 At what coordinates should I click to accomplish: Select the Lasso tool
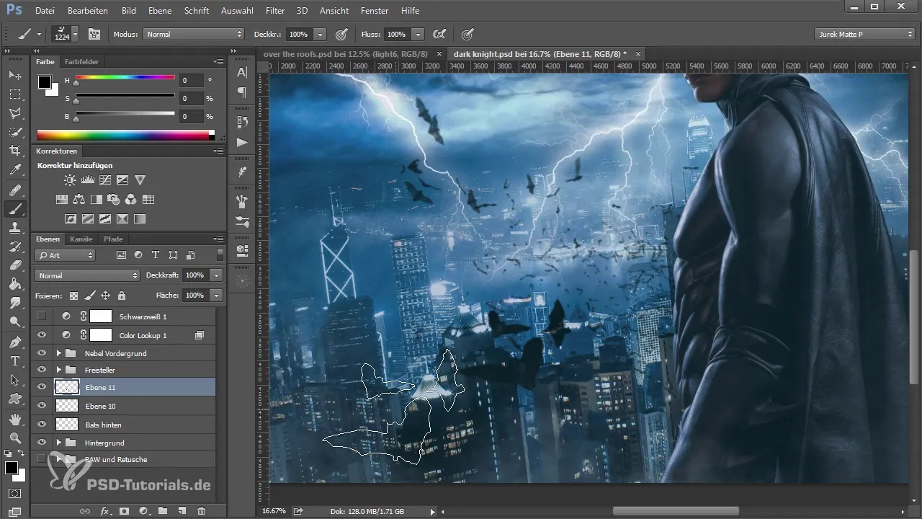[15, 113]
